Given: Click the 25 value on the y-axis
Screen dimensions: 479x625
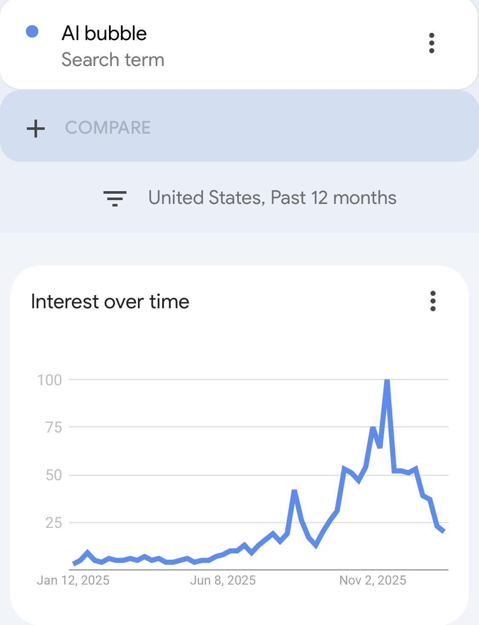Looking at the screenshot, I should [x=54, y=522].
